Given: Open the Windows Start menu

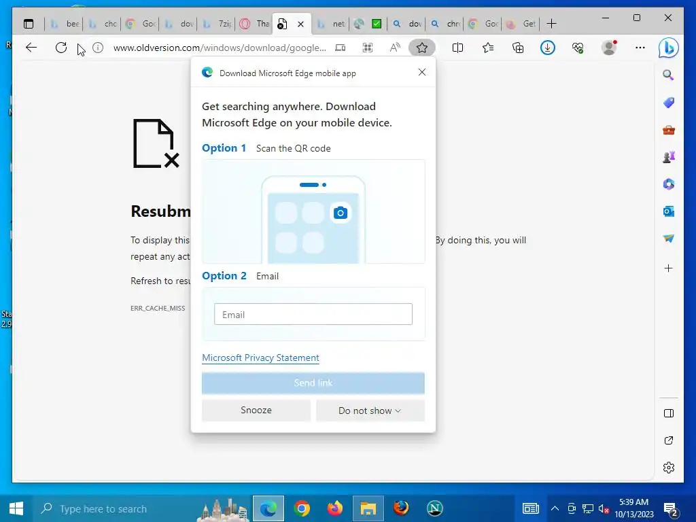Looking at the screenshot, I should (x=16, y=508).
